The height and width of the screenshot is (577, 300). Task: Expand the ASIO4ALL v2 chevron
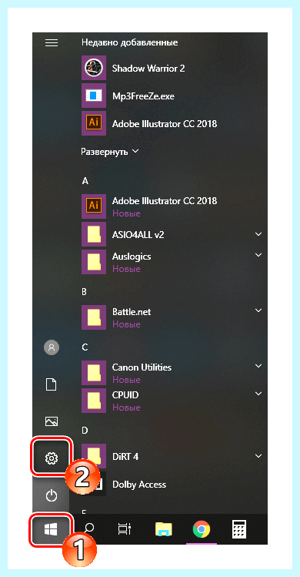point(258,234)
